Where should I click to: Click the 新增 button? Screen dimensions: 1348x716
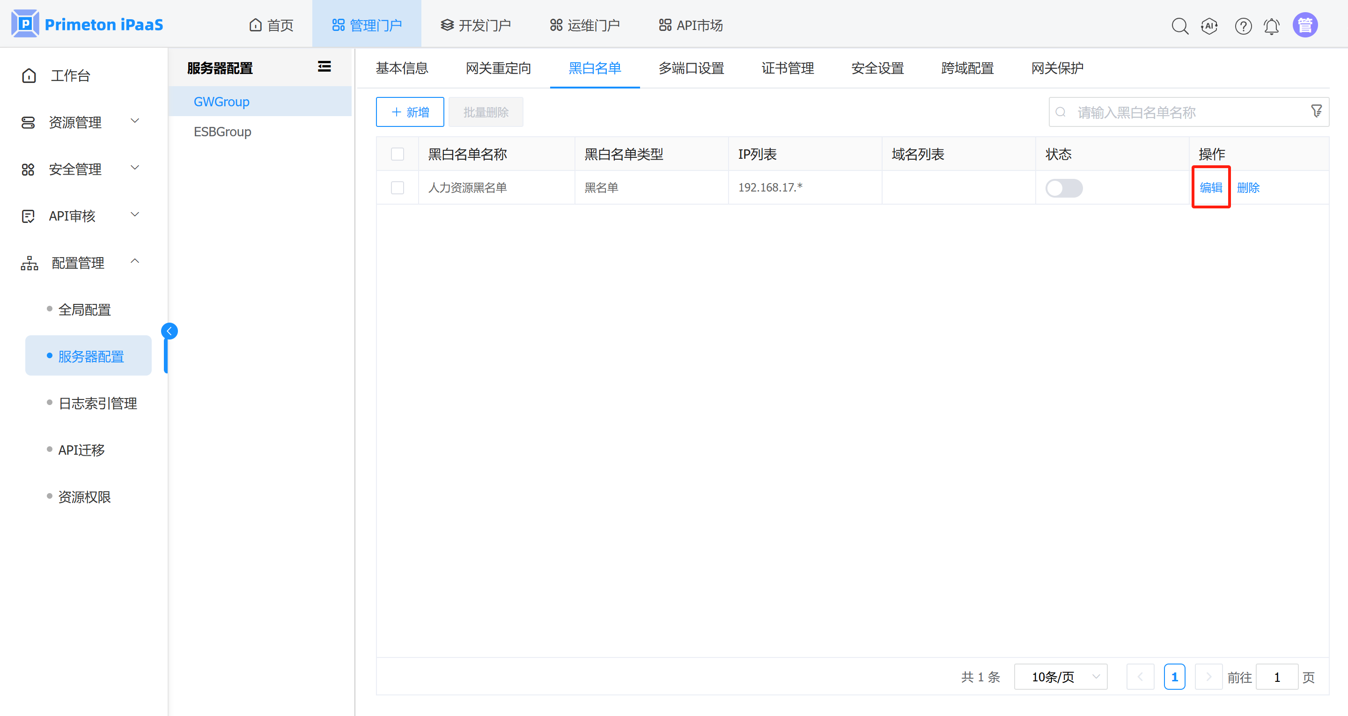(410, 112)
